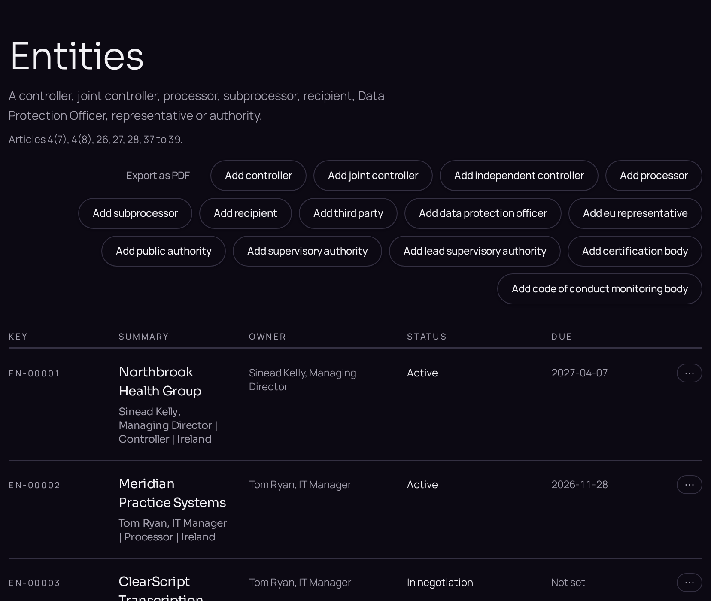711x601 pixels.
Task: Click Export as PDF
Action: tap(158, 176)
